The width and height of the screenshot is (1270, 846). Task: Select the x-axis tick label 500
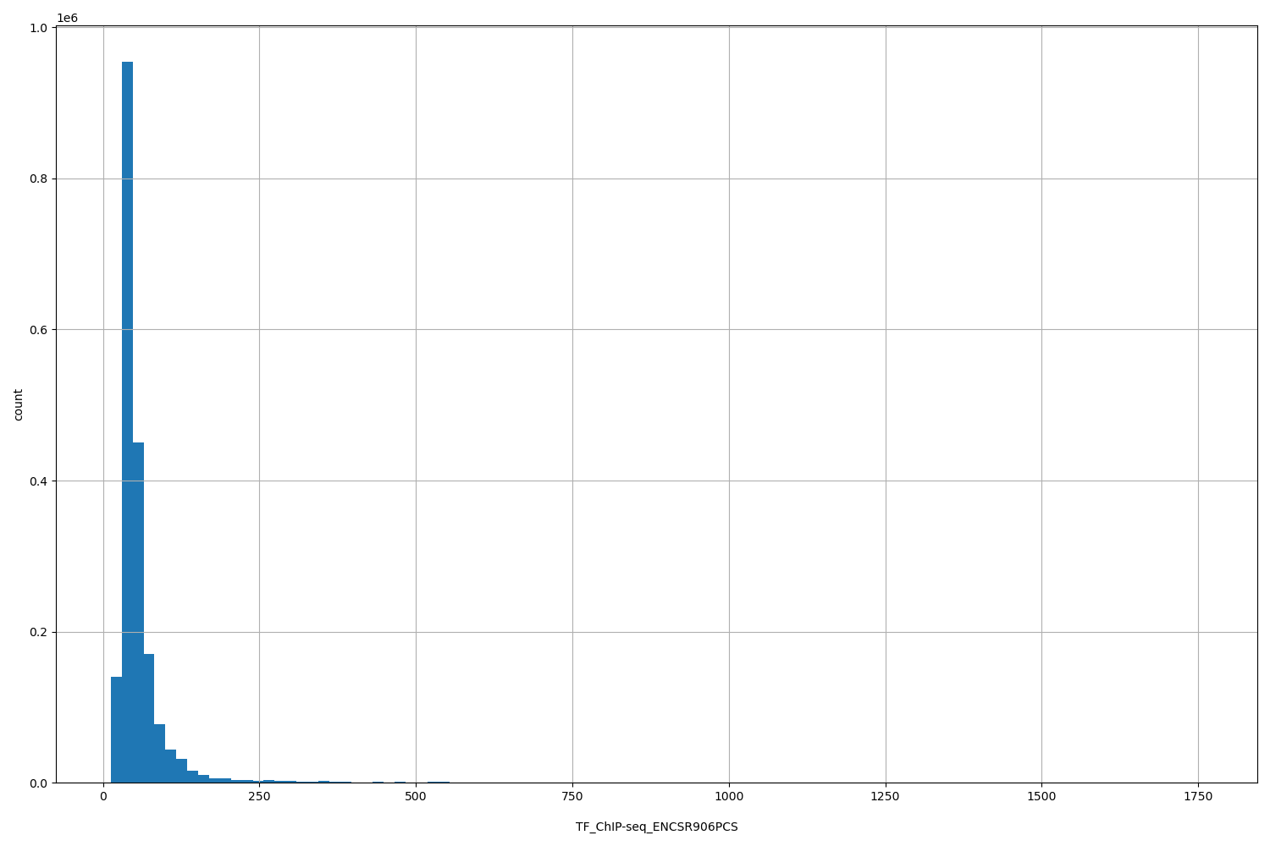[415, 796]
